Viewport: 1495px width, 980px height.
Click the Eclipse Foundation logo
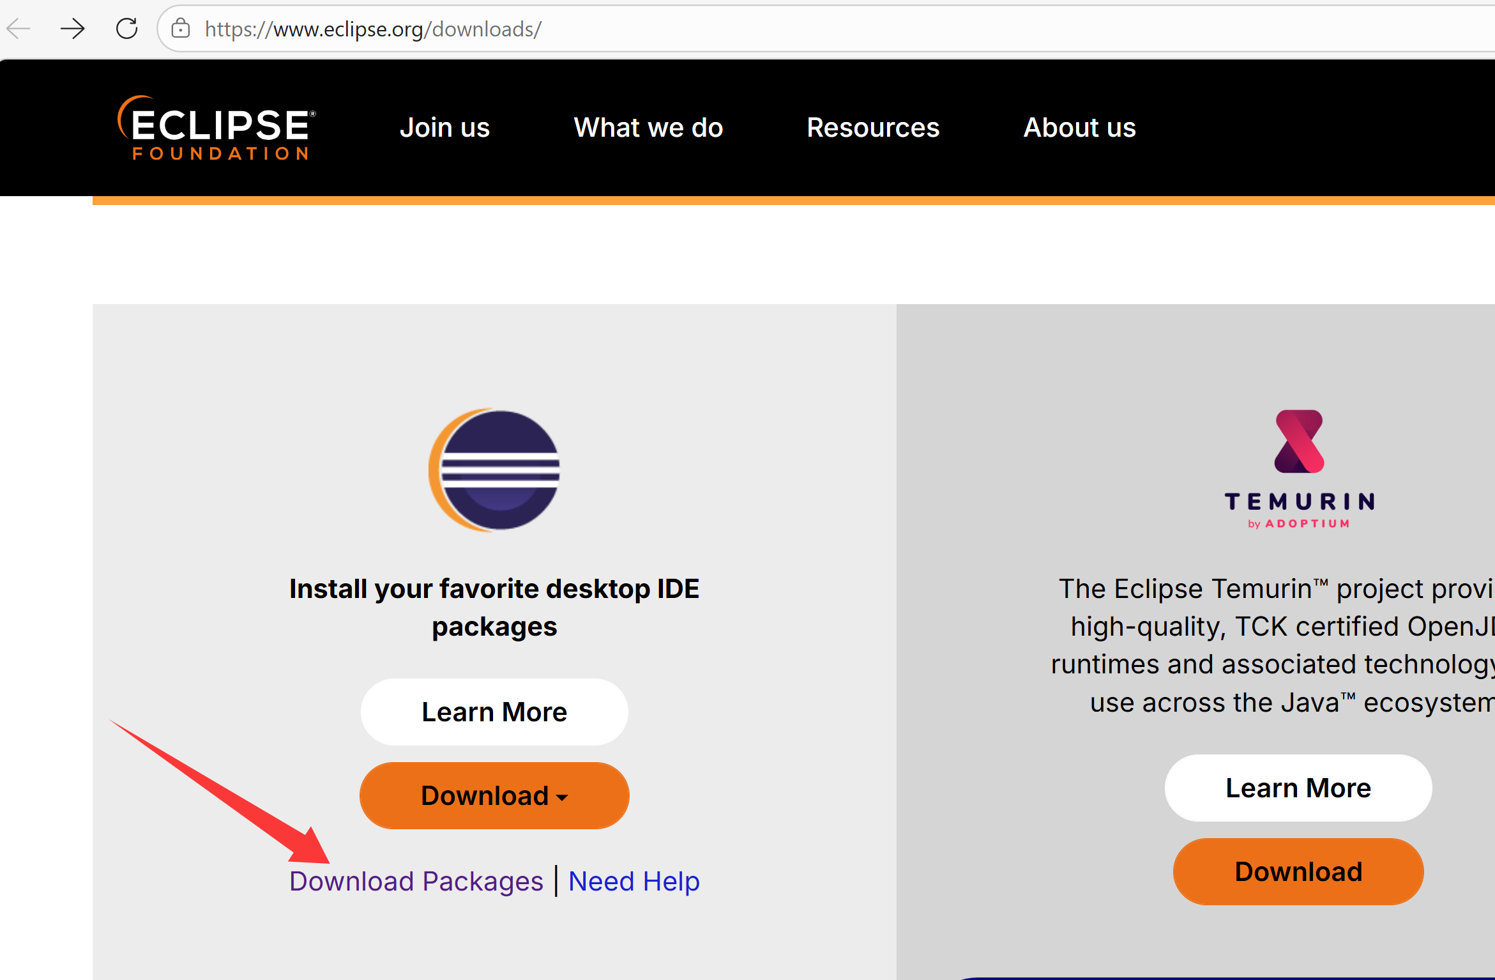coord(216,128)
